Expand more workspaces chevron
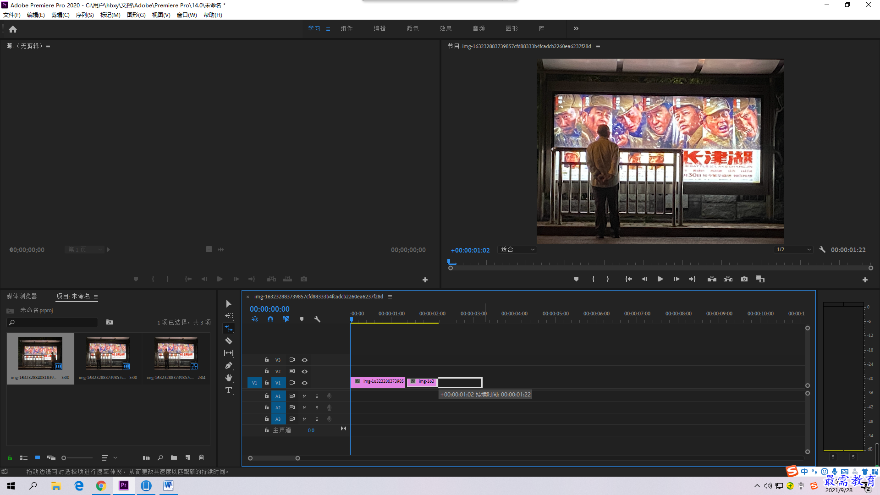 [576, 28]
